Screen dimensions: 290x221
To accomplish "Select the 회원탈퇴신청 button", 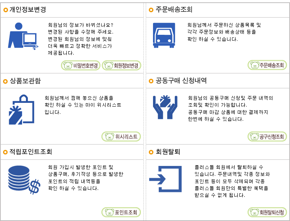I will coord(267,212).
